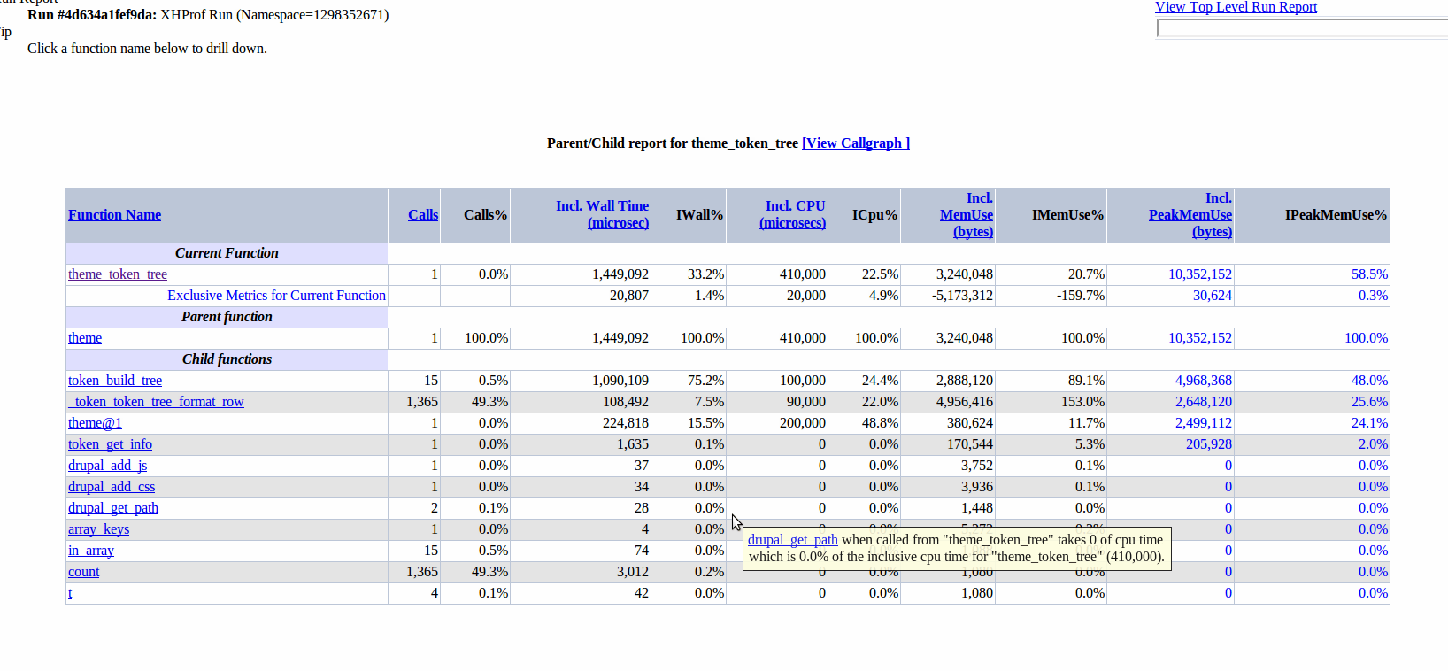Click wall time value 1,090,109 for token_build_tree
The image size is (1448, 671).
point(620,381)
